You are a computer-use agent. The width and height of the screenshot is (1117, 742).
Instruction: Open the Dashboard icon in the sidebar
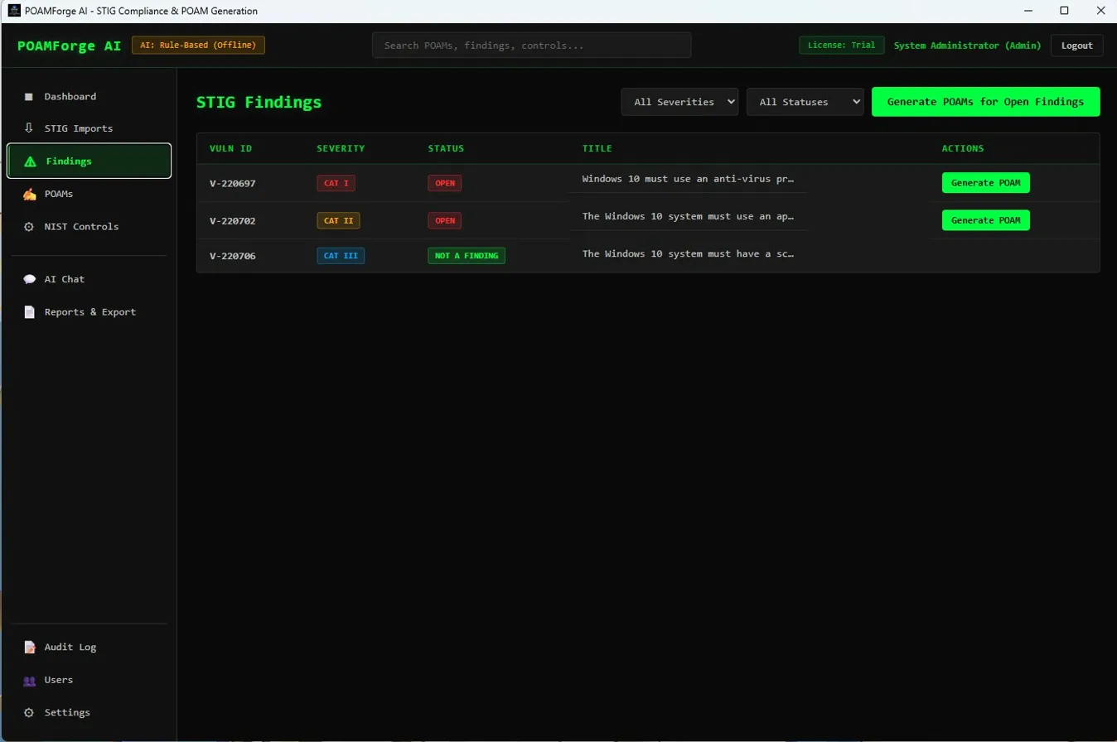point(27,96)
